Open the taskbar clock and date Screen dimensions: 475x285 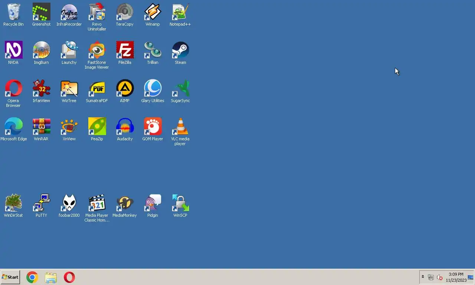pos(456,277)
